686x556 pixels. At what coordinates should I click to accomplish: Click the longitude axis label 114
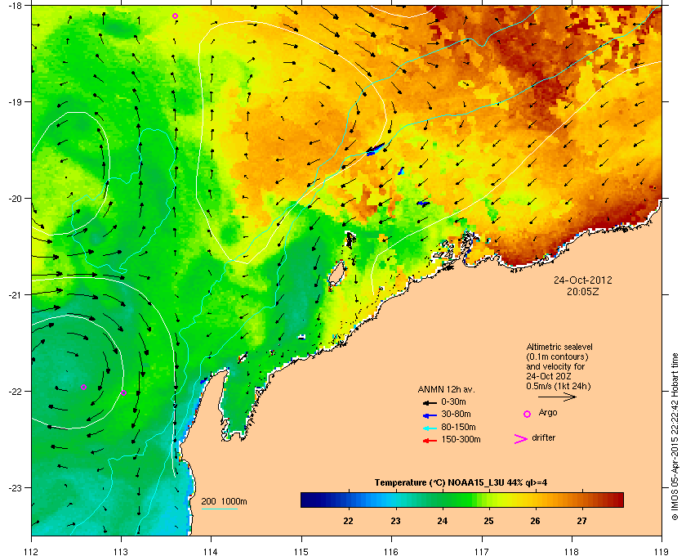pyautogui.click(x=211, y=551)
